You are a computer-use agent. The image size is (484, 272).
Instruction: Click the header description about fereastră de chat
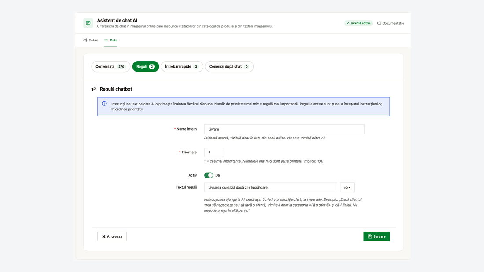[185, 26]
